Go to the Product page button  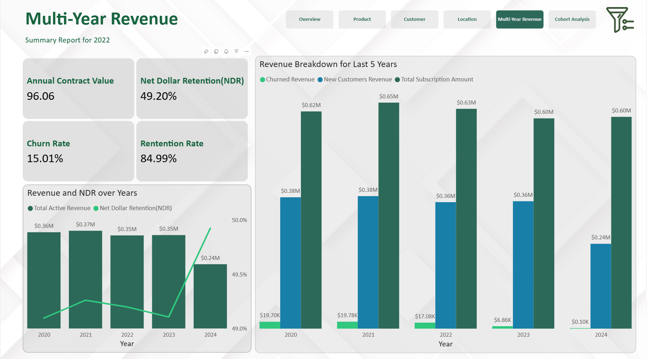362,19
